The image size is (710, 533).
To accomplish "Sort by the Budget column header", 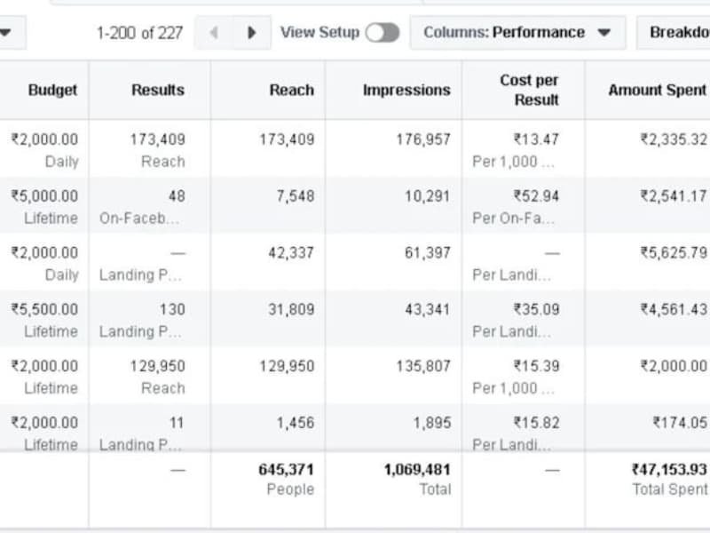I will (x=52, y=90).
